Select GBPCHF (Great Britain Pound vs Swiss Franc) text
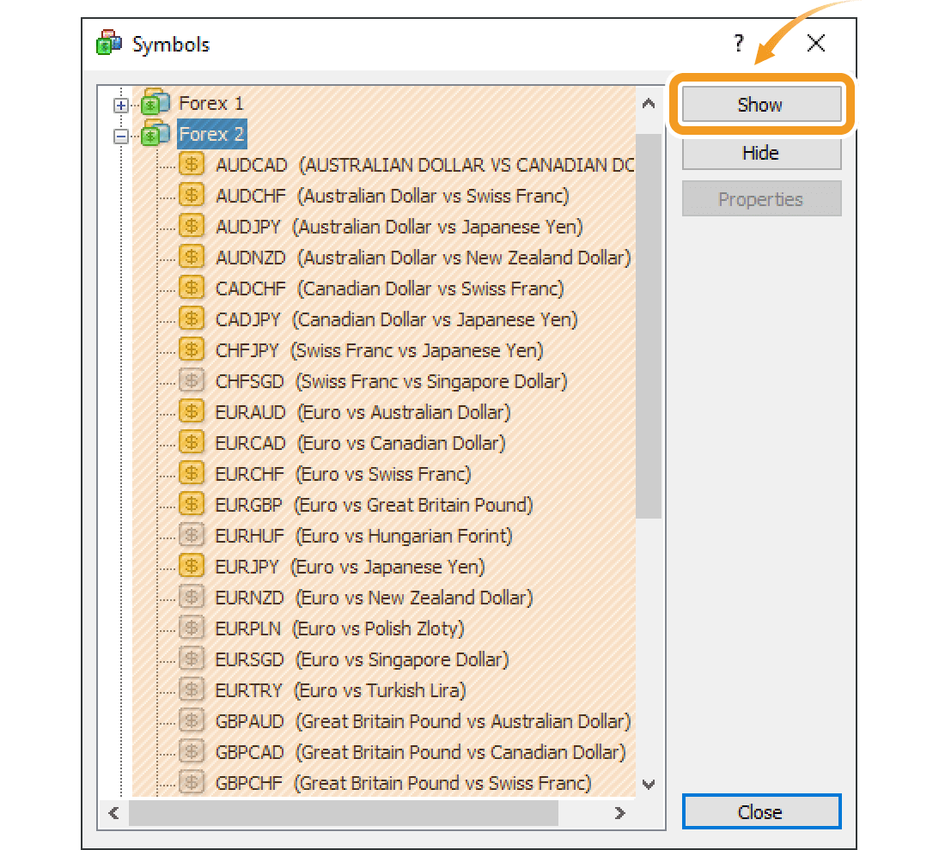The image size is (945, 850). point(403,783)
